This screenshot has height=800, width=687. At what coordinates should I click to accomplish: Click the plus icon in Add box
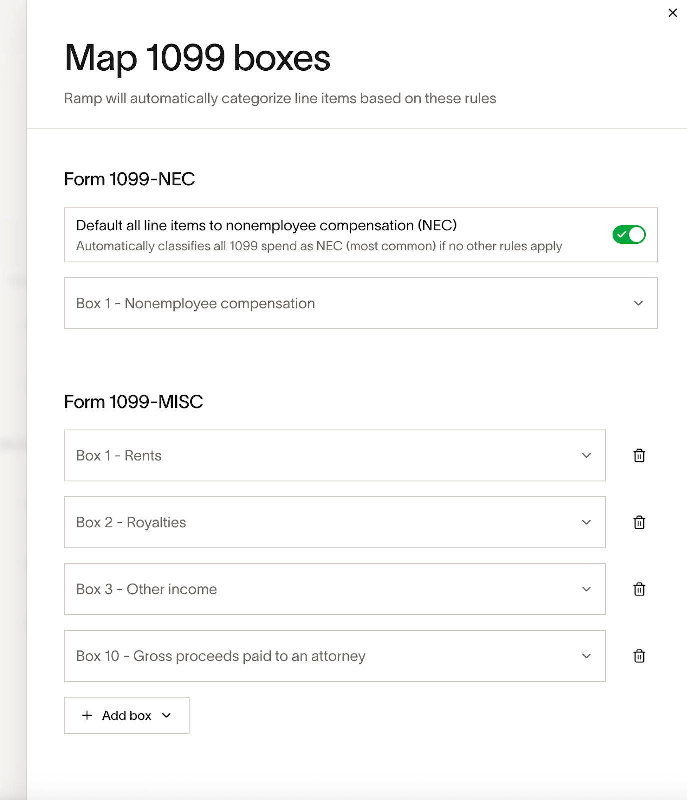(87, 715)
